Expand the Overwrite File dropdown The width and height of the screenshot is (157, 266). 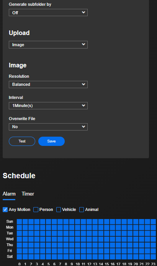click(x=48, y=127)
